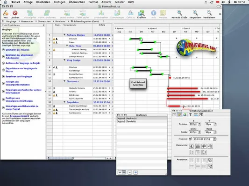This screenshot has height=186, width=249.
Task: Click the Vergrößern zoom-in icon
Action: tap(195, 13)
